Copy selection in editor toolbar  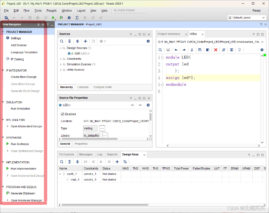[200, 50]
